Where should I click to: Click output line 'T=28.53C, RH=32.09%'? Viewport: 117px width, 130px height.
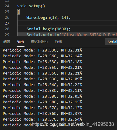tap(42, 79)
